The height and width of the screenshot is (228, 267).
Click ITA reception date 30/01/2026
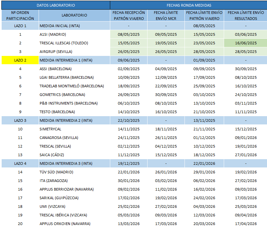point(129,181)
